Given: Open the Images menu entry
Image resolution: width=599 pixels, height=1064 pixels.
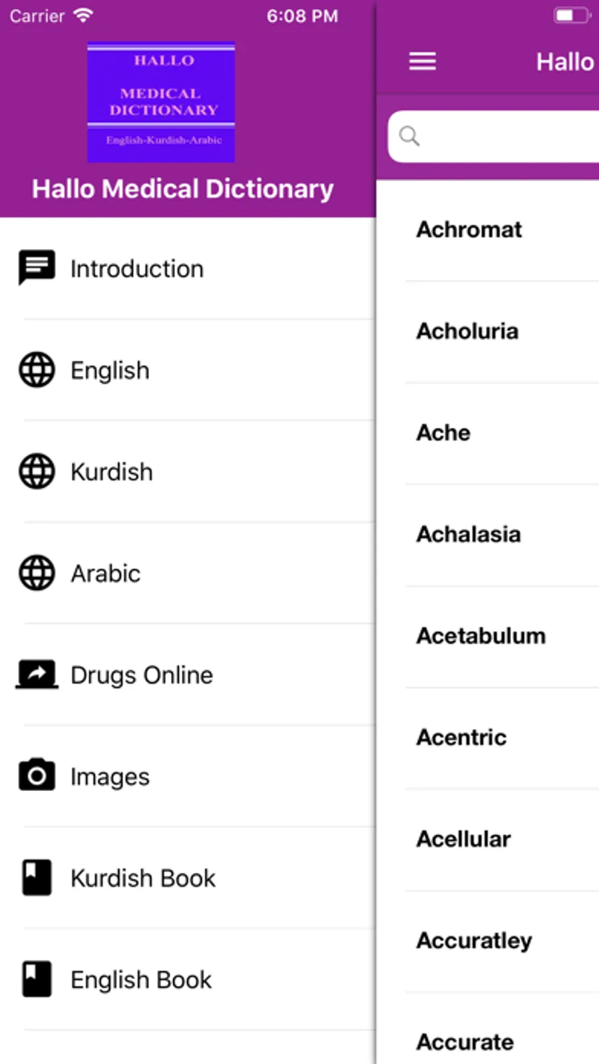Looking at the screenshot, I should 110,777.
